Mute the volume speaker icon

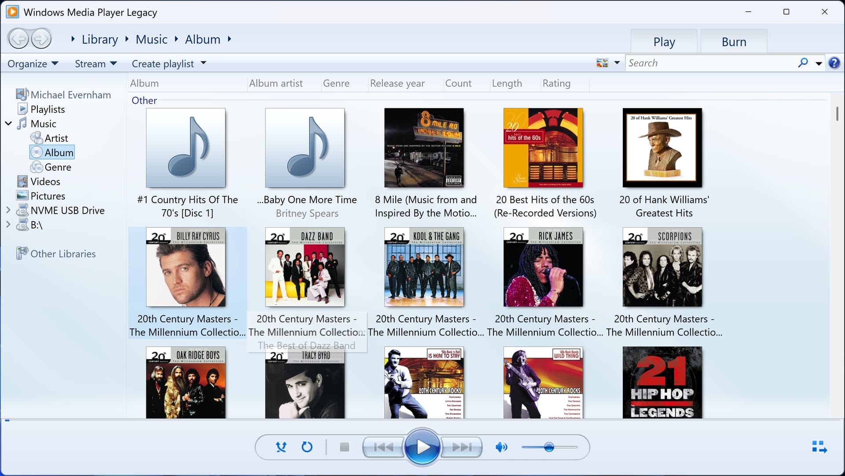coord(501,447)
